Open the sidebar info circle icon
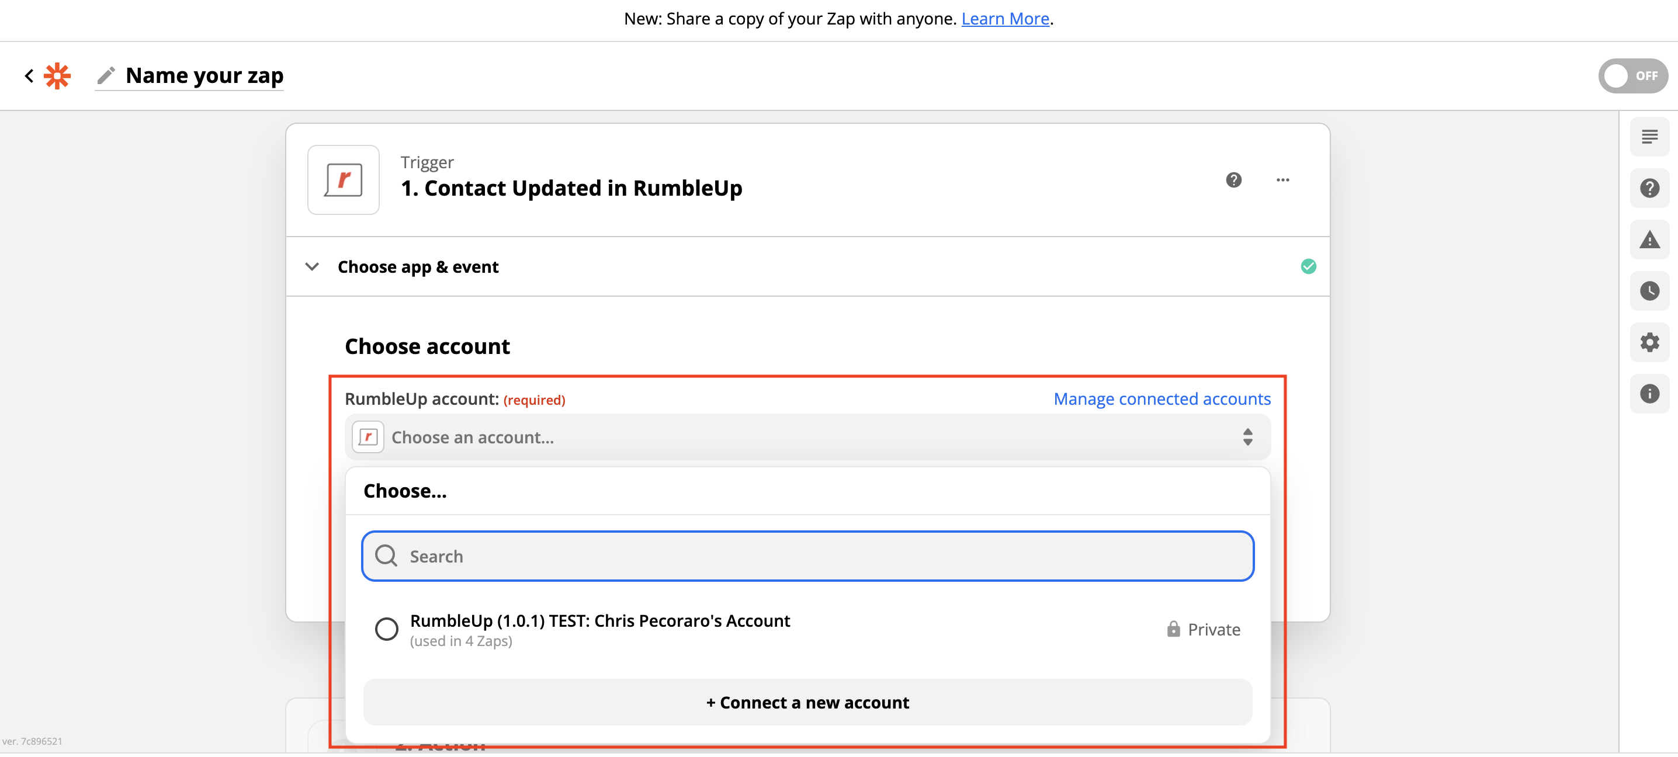1678x757 pixels. point(1649,394)
